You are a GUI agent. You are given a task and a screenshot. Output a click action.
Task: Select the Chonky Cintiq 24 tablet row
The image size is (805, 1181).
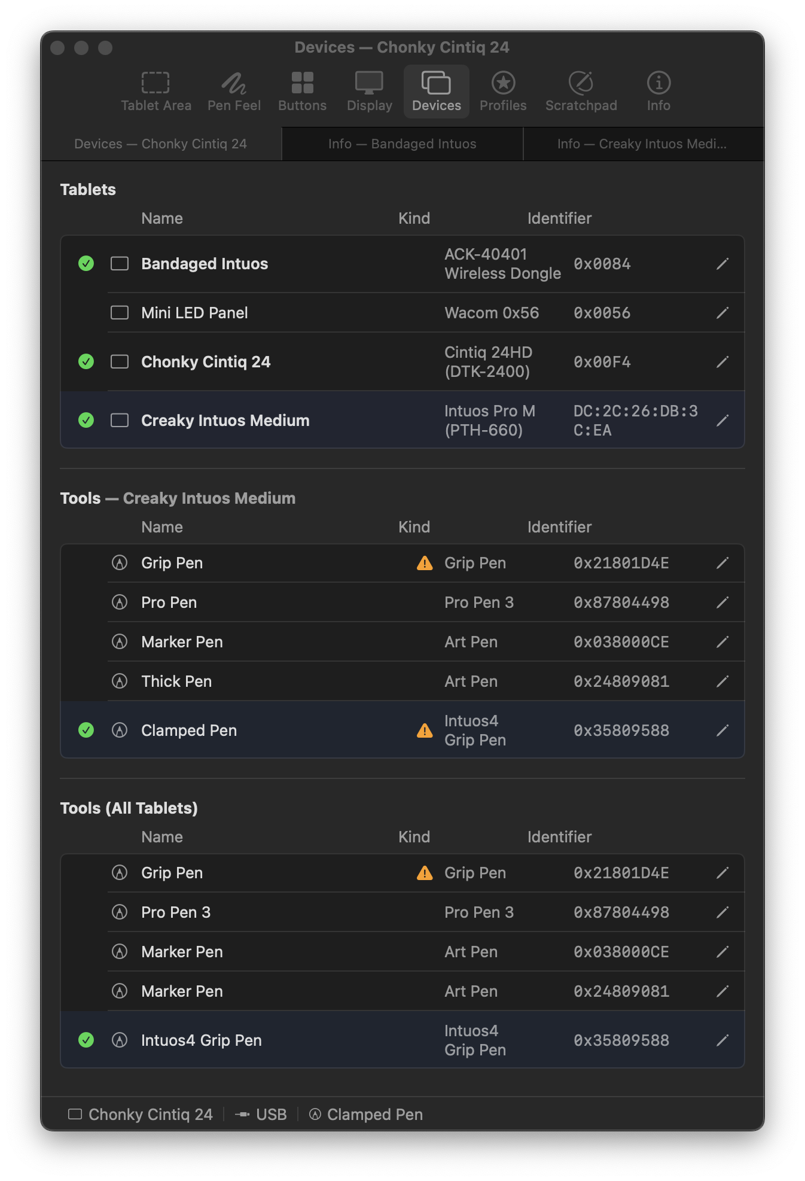(402, 362)
